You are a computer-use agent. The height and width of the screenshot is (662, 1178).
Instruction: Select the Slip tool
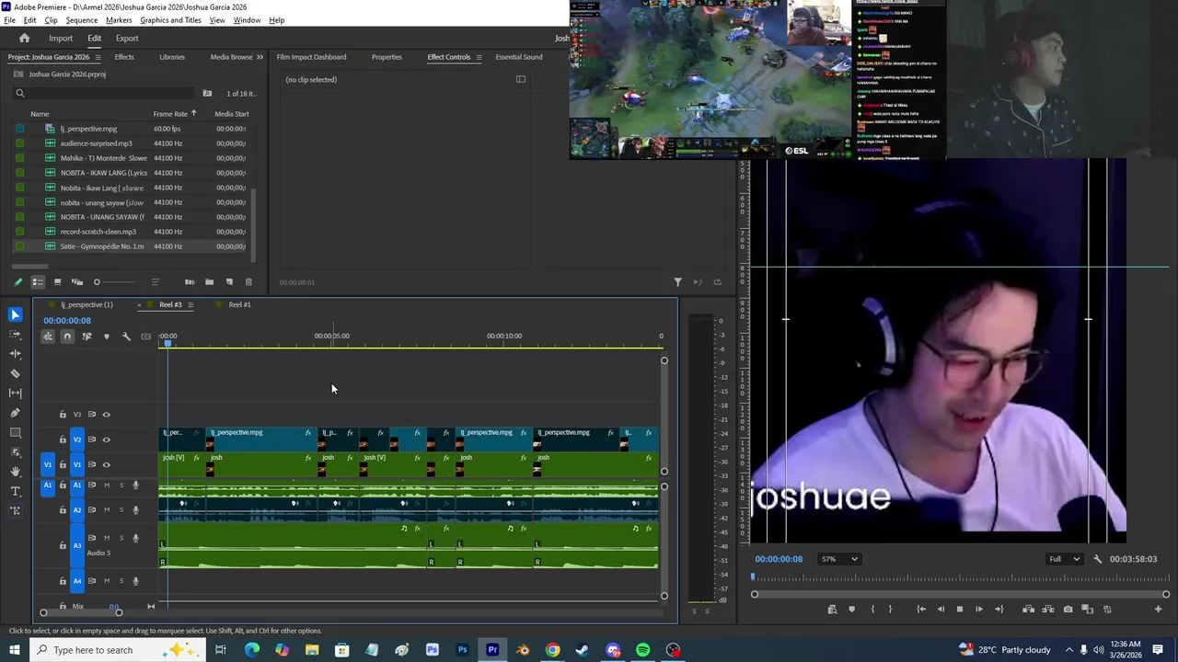[15, 394]
